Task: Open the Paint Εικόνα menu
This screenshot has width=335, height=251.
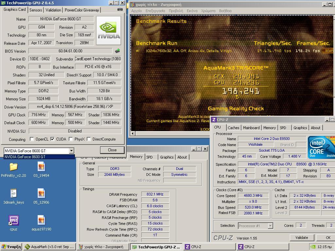Action: click(192, 11)
